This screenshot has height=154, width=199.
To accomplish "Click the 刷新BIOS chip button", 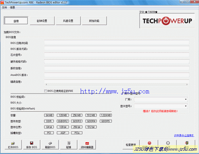I will click(50, 145).
